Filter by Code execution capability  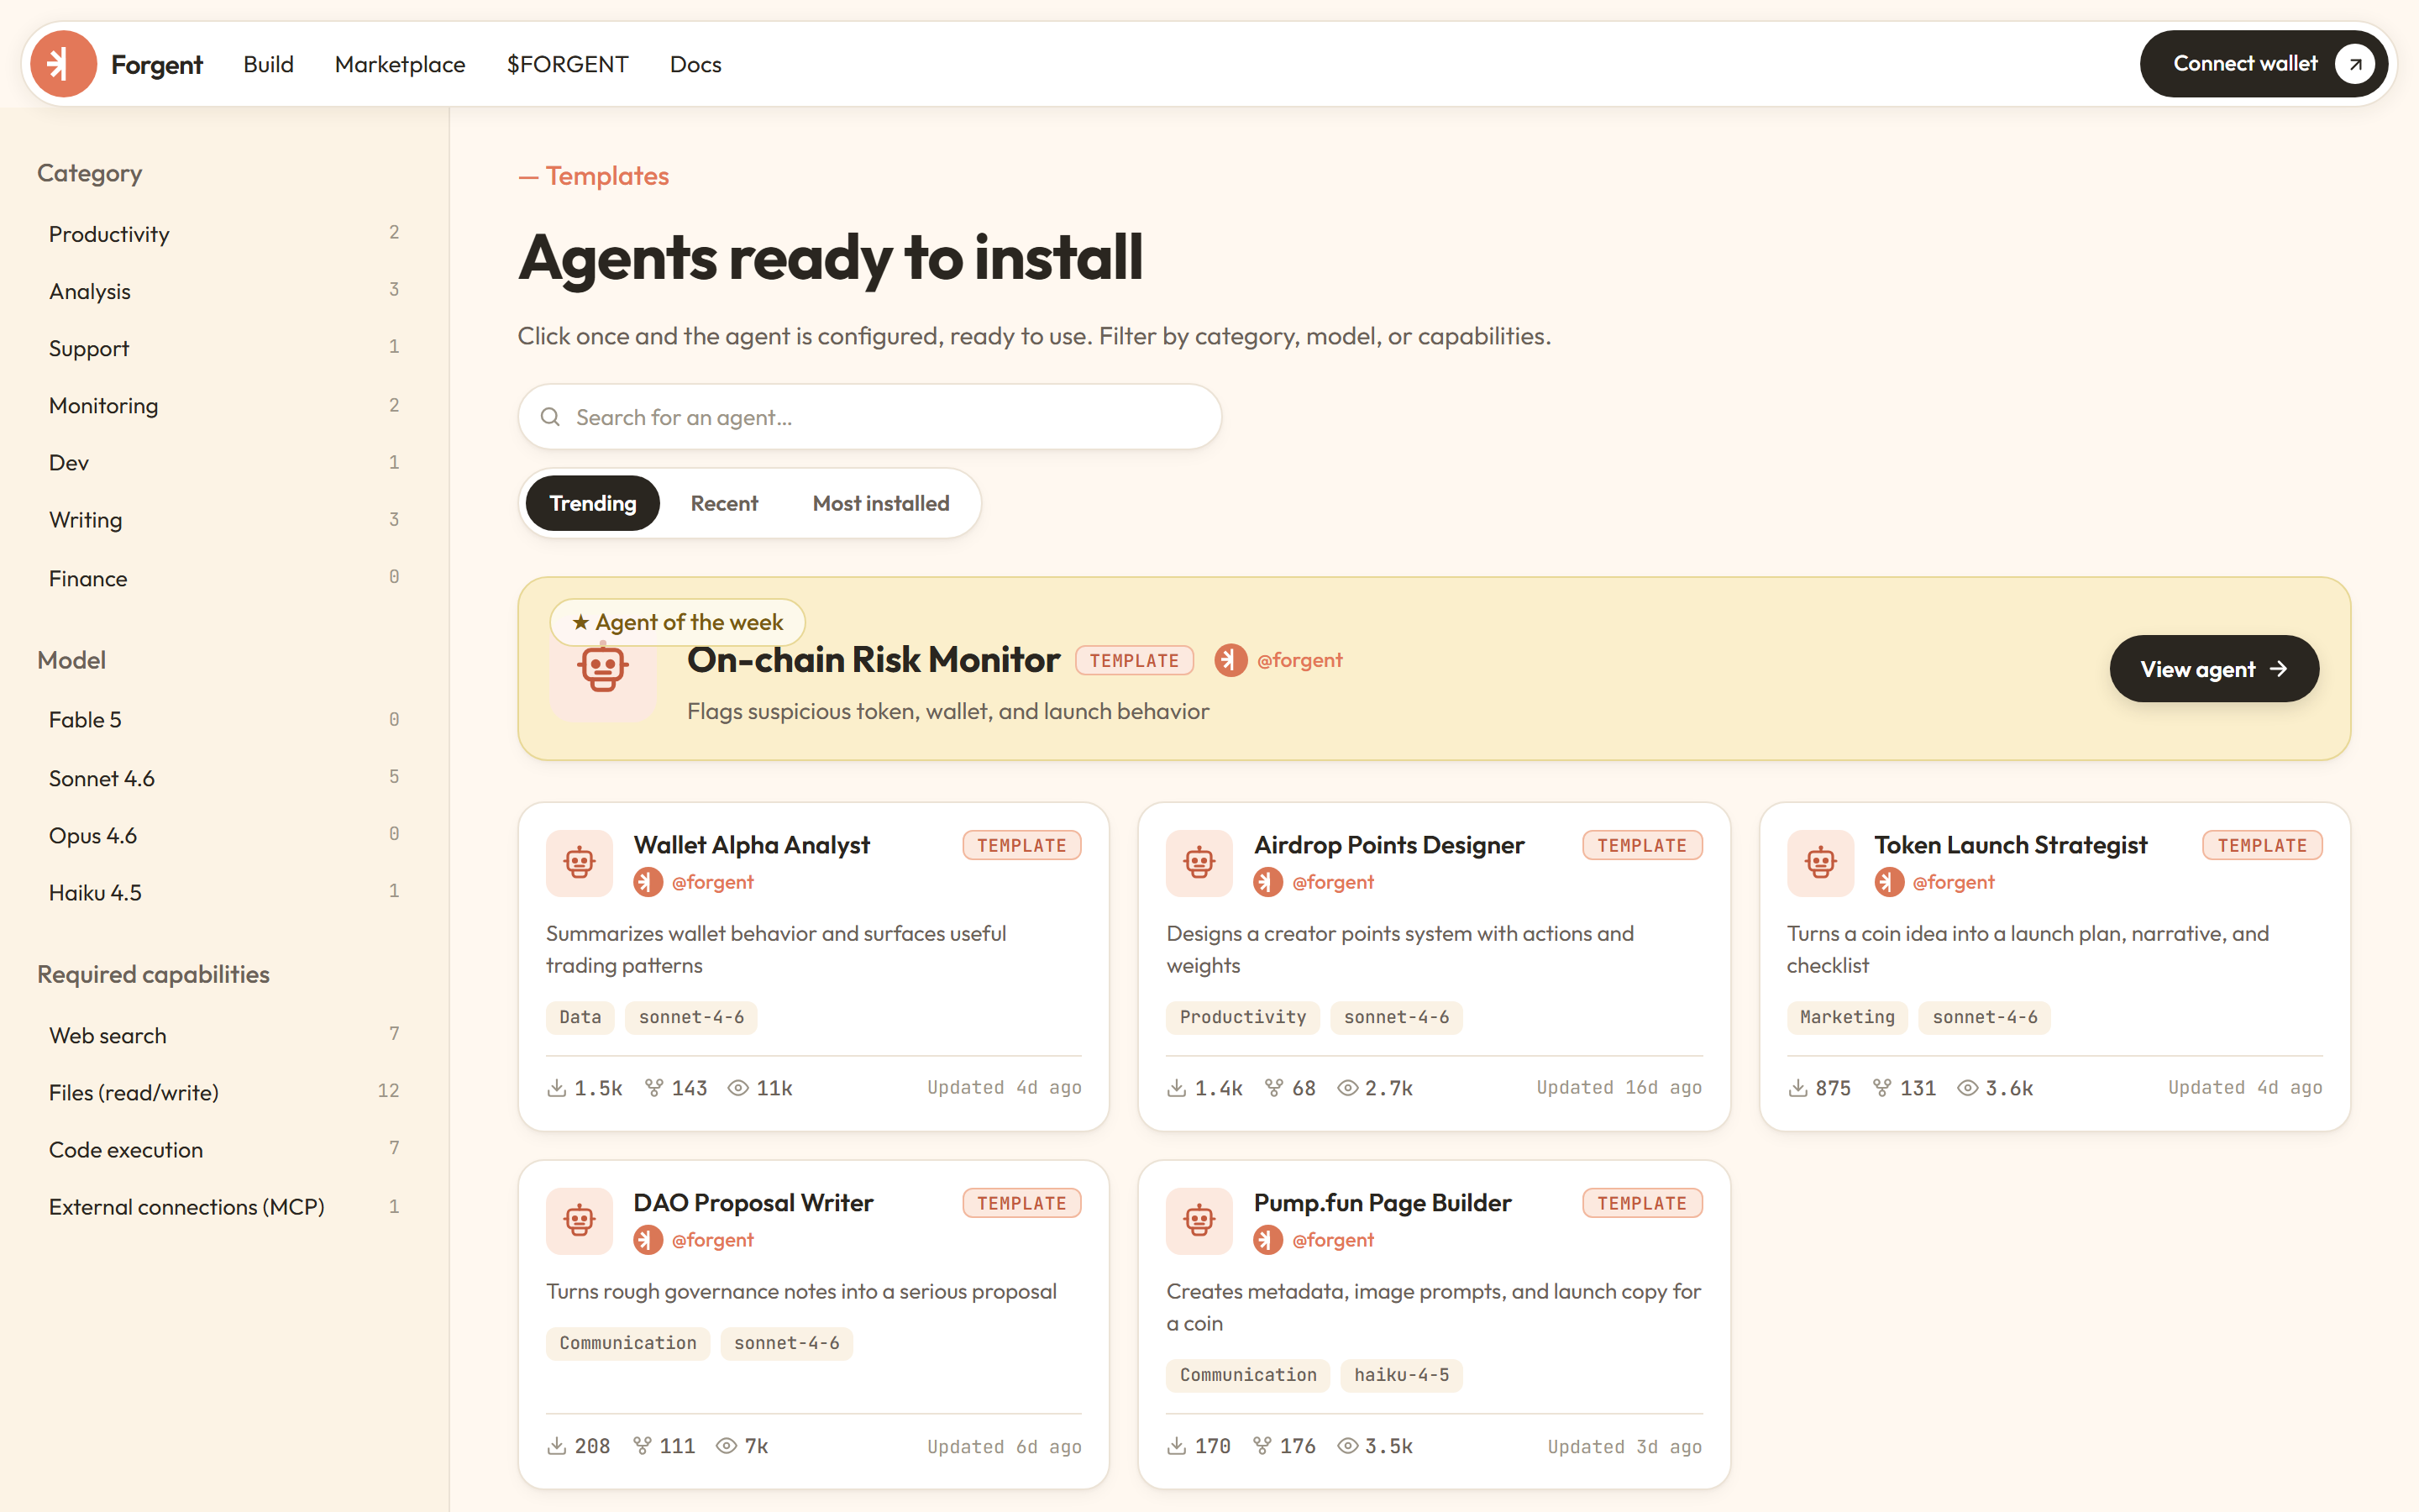(x=224, y=1149)
